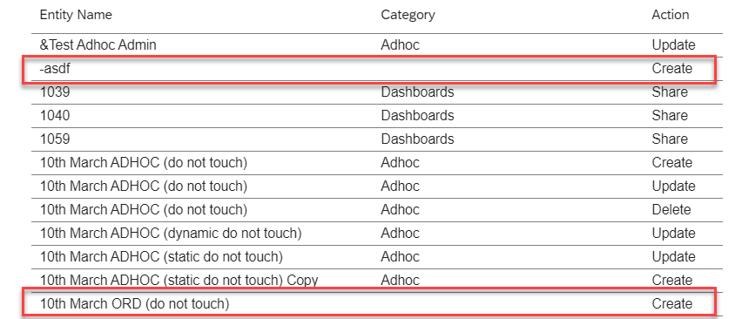This screenshot has width=742, height=319.
Task: Sort by the Category column header
Action: click(x=408, y=15)
